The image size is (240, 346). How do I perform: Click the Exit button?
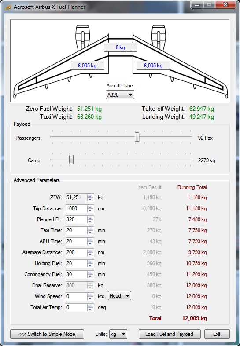(217, 334)
